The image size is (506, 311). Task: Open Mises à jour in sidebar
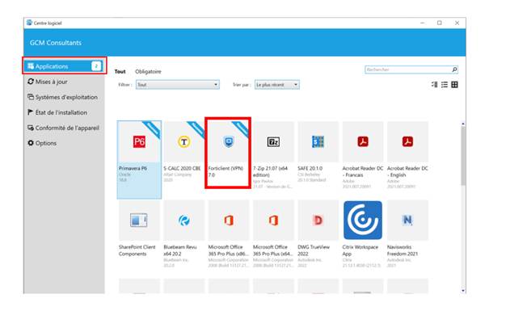click(64, 82)
